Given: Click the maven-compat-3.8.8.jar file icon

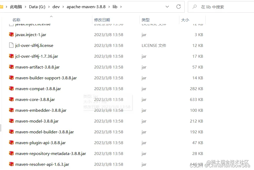Looking at the screenshot, I should pos(11,89).
